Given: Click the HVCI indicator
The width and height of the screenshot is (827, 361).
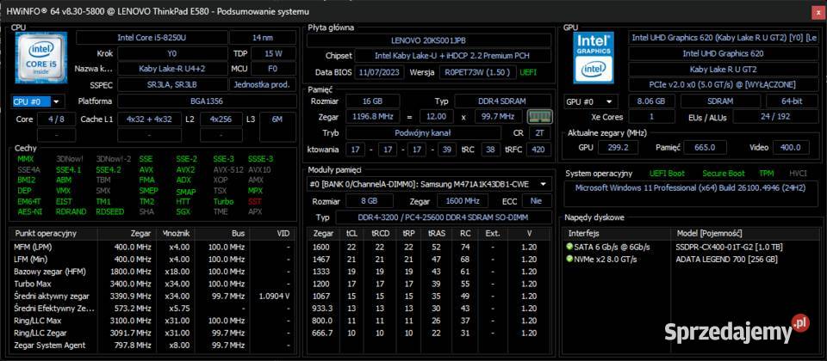Looking at the screenshot, I should (x=797, y=173).
